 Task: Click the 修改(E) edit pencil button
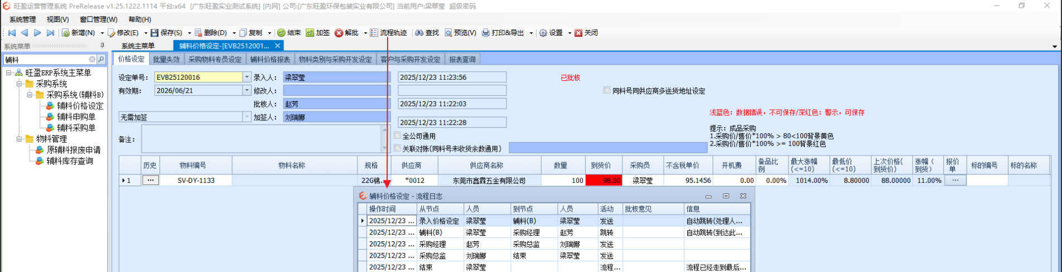[x=123, y=33]
